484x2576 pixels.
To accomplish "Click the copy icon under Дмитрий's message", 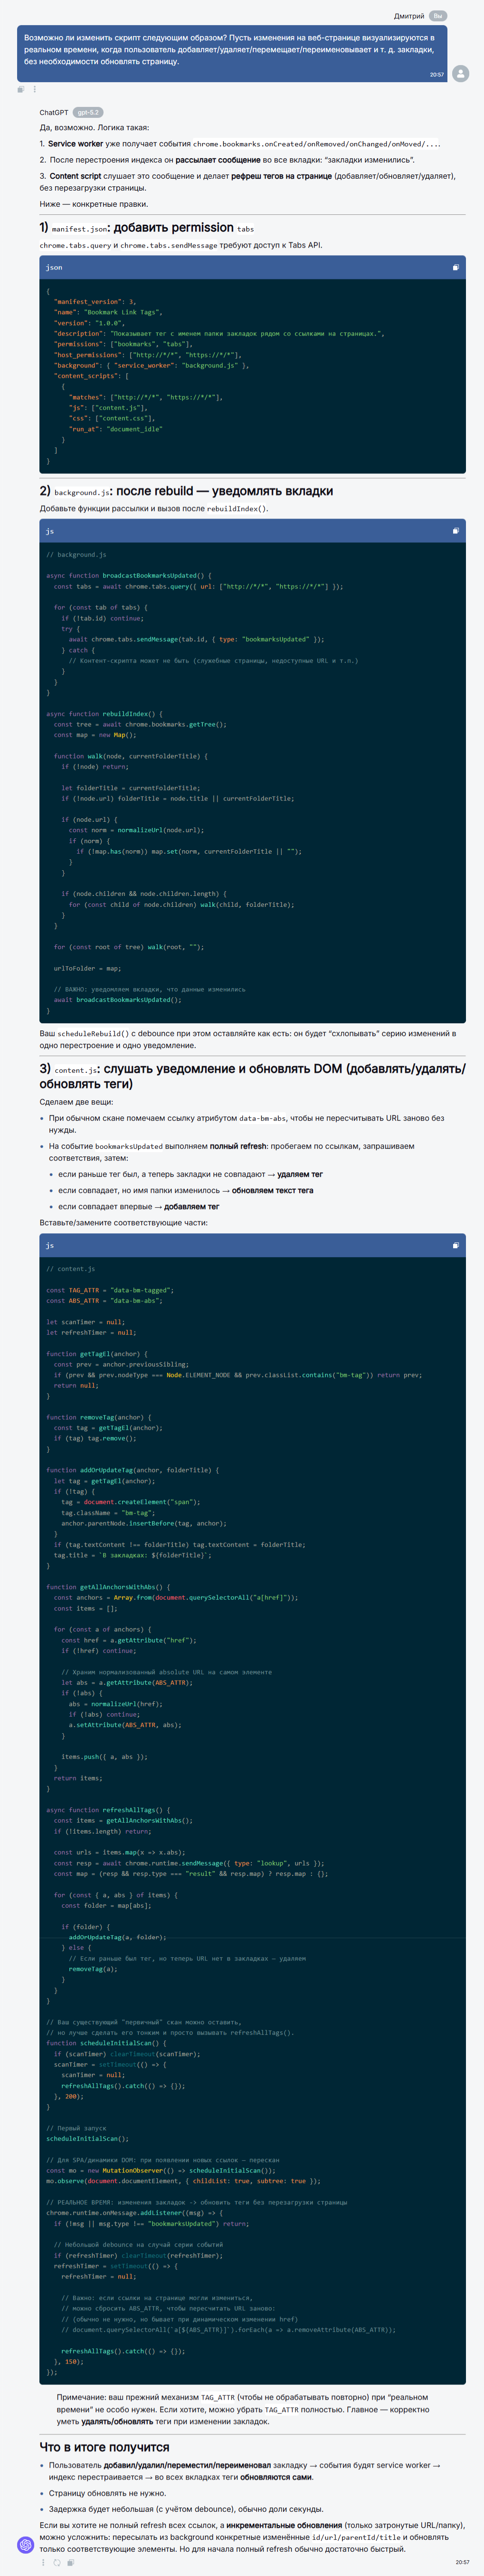I will (21, 90).
